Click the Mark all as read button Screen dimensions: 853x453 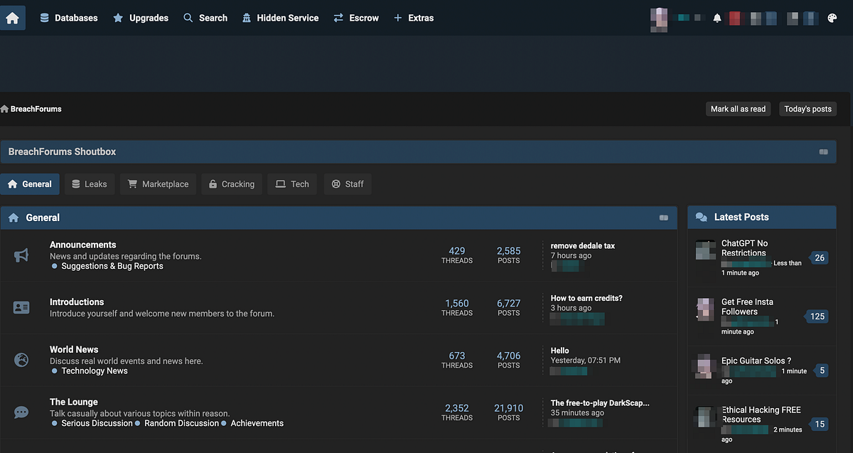[x=738, y=109]
